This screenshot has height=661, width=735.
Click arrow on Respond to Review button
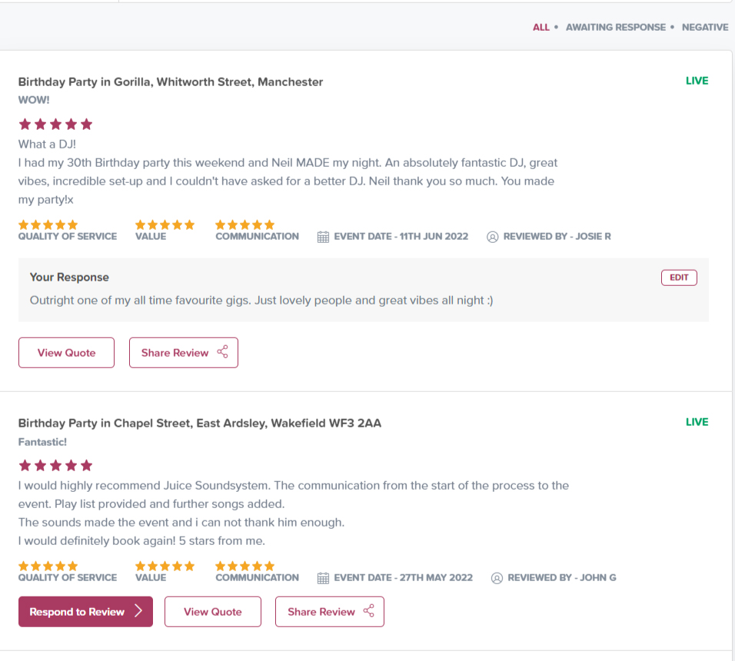tap(138, 612)
